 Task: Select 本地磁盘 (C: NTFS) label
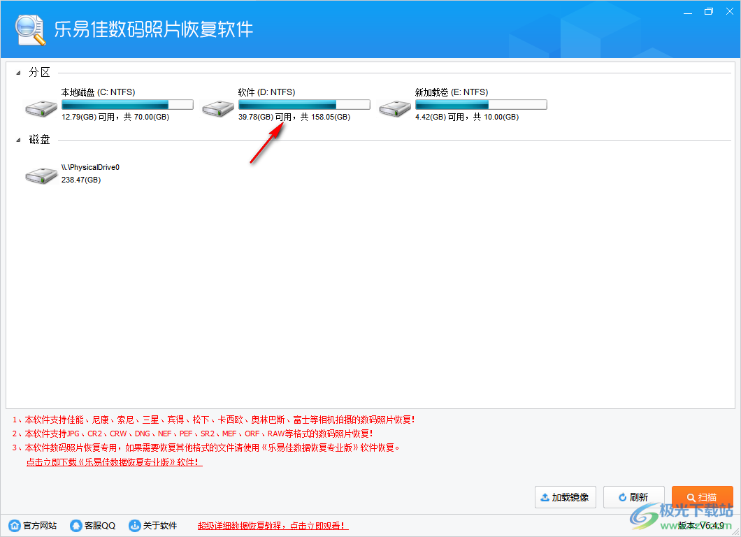[x=99, y=92]
